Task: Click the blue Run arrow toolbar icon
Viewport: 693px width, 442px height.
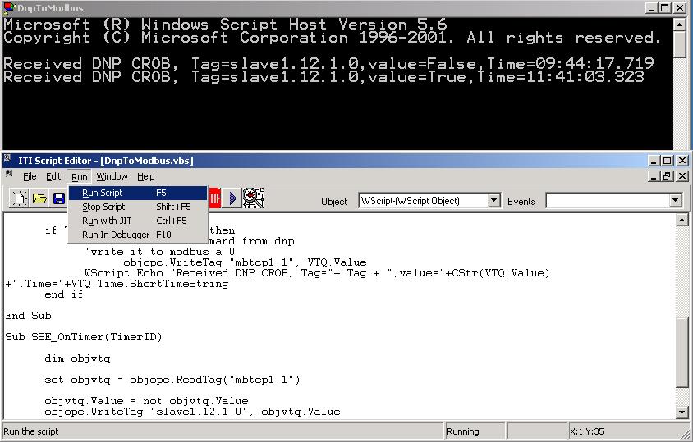Action: click(x=233, y=198)
